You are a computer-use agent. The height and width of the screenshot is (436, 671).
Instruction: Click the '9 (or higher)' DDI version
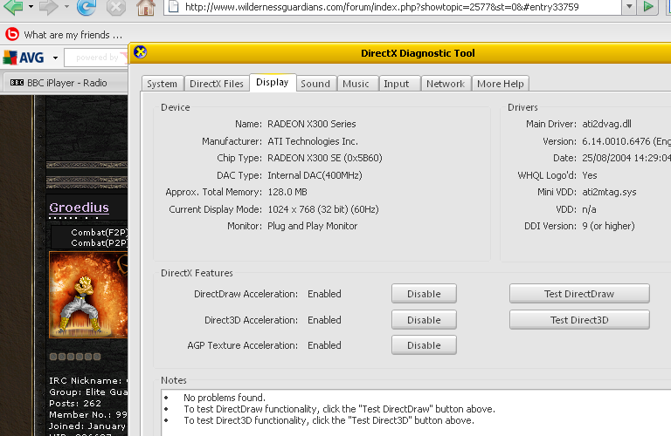point(608,226)
